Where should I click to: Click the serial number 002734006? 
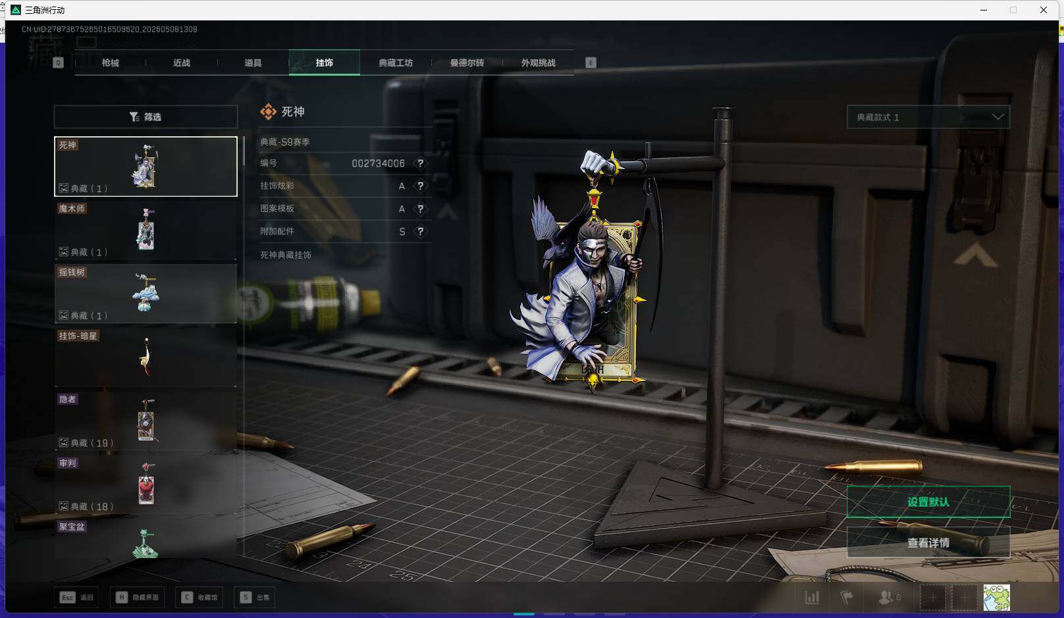(378, 163)
